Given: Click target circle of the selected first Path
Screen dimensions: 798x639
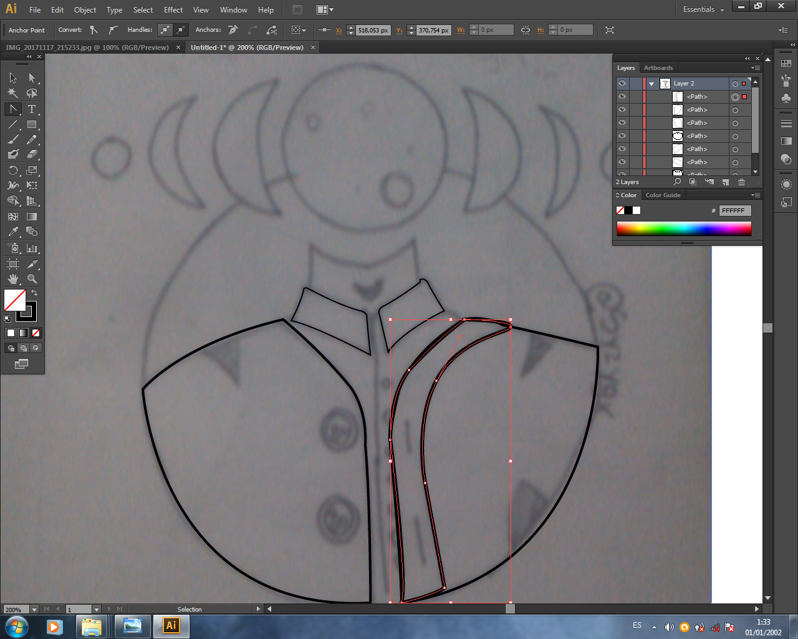Looking at the screenshot, I should tap(736, 97).
